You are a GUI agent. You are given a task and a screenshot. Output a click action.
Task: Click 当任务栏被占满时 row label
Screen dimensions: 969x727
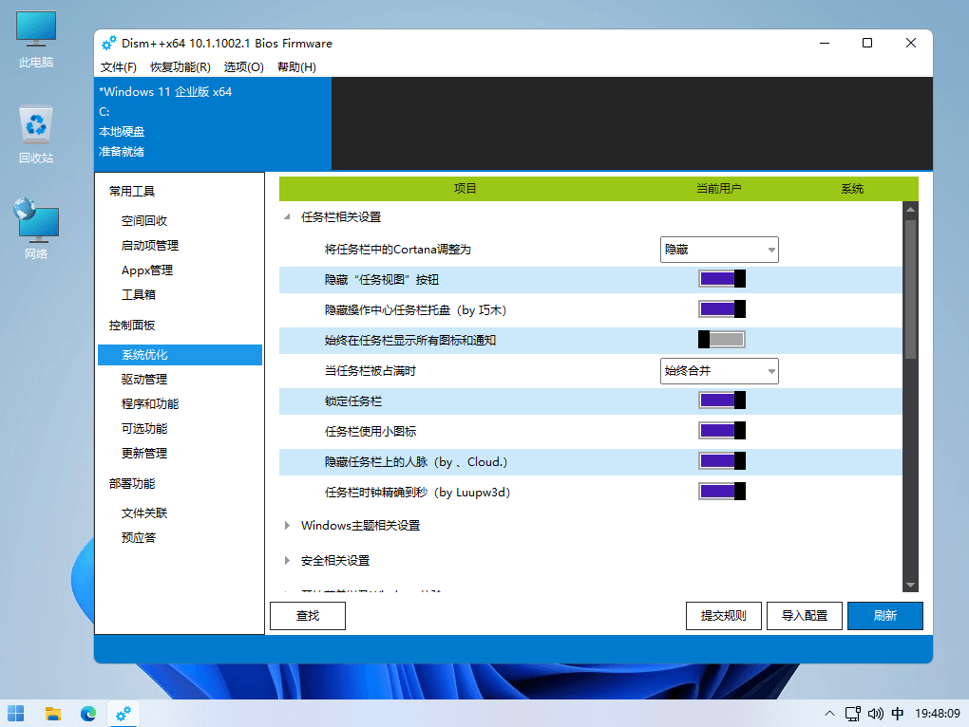click(x=370, y=371)
